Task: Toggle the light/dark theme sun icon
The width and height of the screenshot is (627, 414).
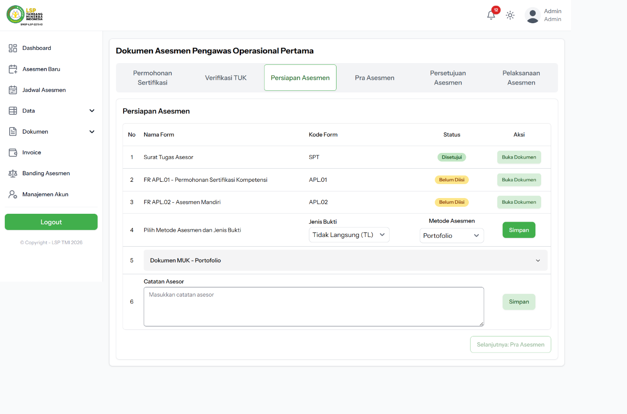Action: coord(510,15)
